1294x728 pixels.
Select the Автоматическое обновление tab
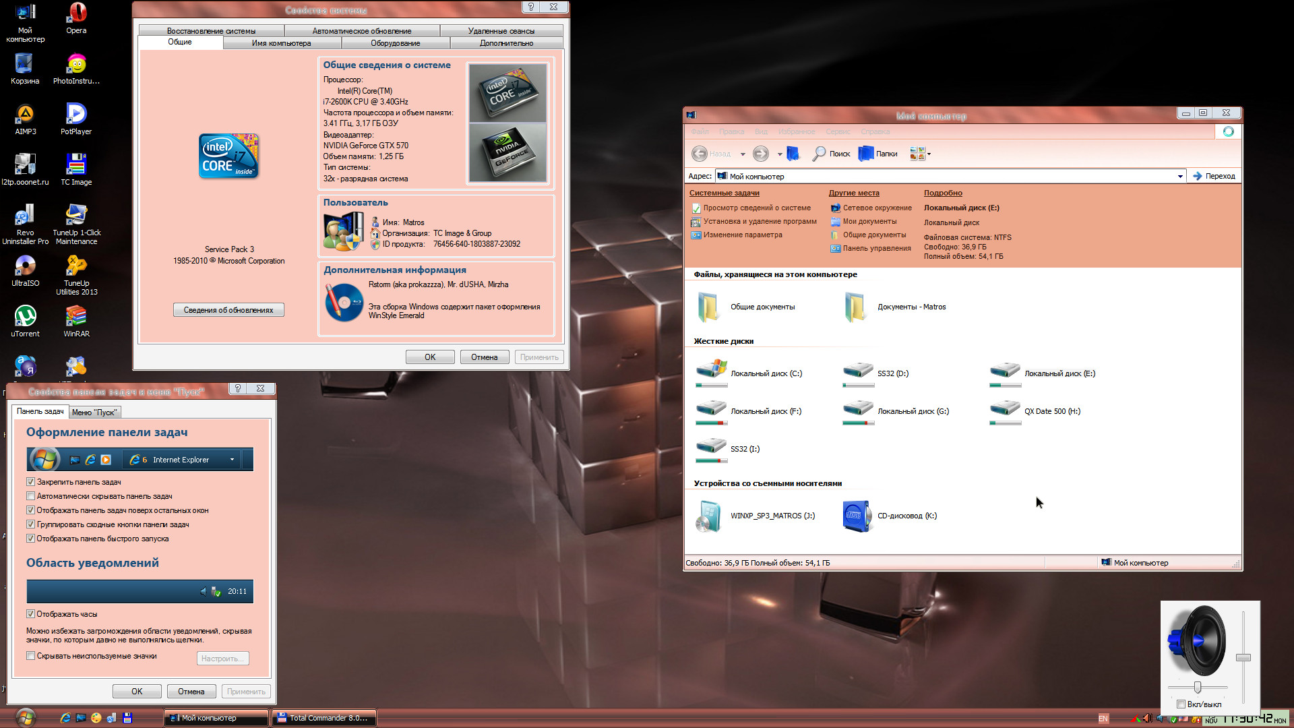click(x=362, y=31)
